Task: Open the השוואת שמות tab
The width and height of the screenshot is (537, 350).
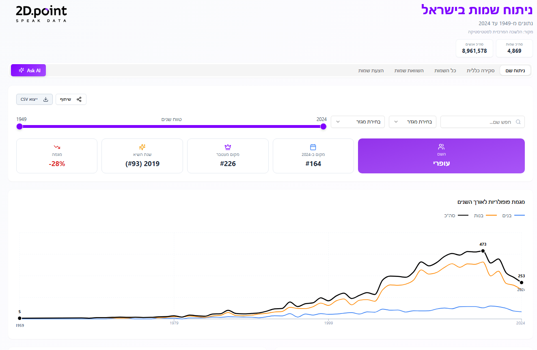Action: pos(409,71)
